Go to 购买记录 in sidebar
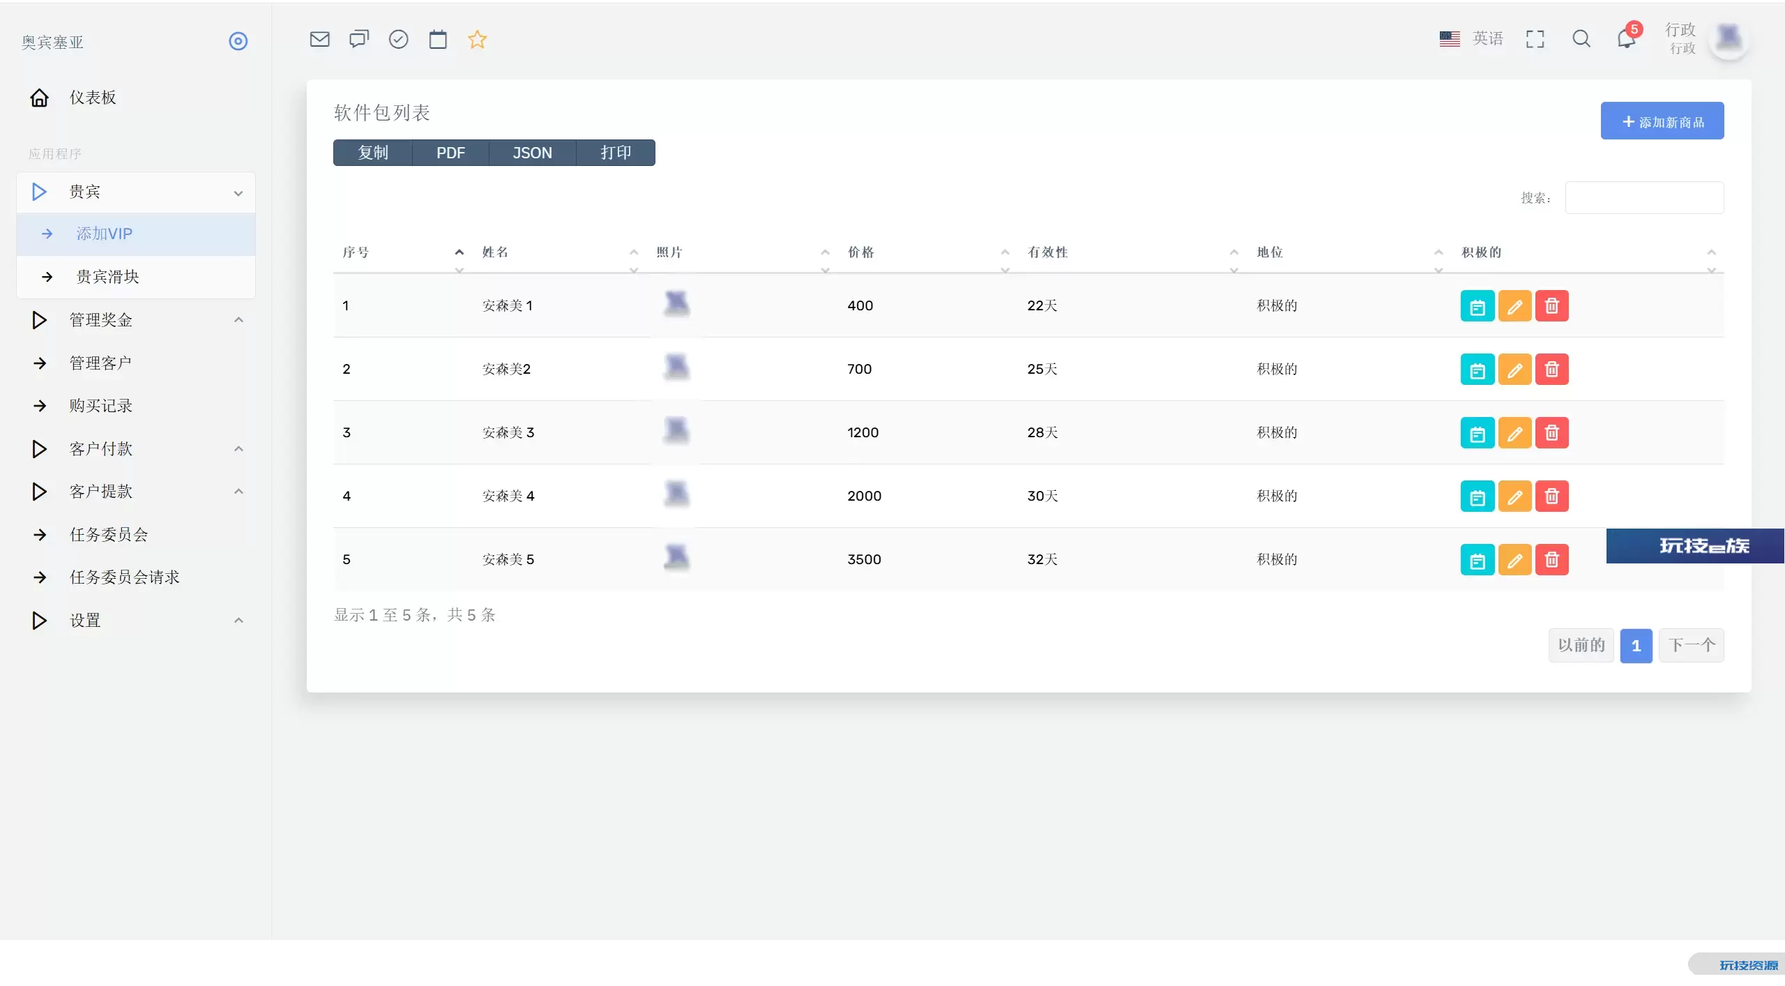This screenshot has width=1785, height=986. (x=101, y=406)
